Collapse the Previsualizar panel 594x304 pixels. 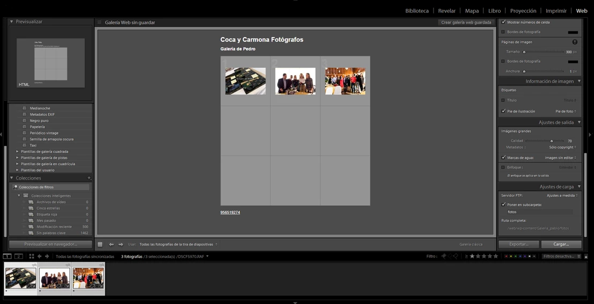pyautogui.click(x=11, y=21)
